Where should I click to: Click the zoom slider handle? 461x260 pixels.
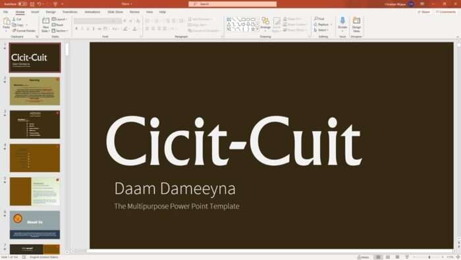429,257
